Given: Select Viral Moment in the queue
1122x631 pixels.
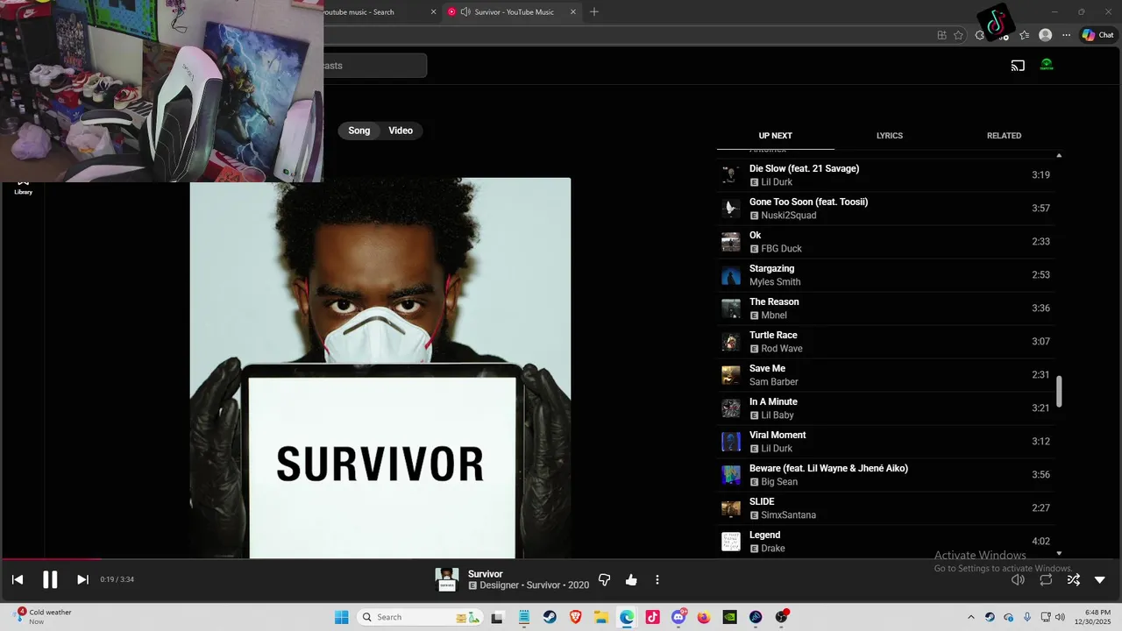Looking at the screenshot, I should point(885,442).
